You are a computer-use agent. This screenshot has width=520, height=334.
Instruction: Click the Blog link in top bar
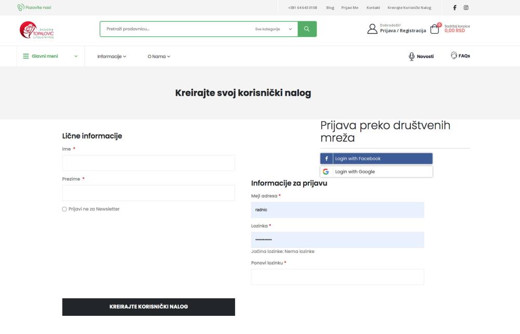pos(329,7)
